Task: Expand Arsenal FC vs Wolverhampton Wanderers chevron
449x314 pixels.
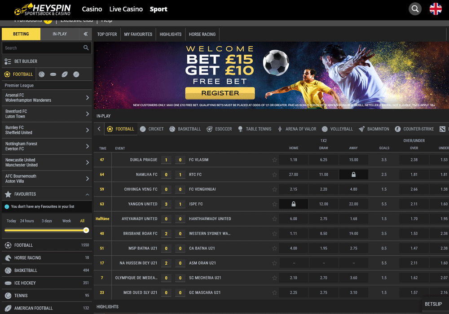Action: [88, 98]
